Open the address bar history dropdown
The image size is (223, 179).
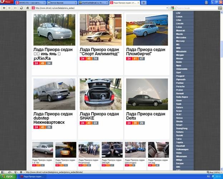(x=167, y=8)
